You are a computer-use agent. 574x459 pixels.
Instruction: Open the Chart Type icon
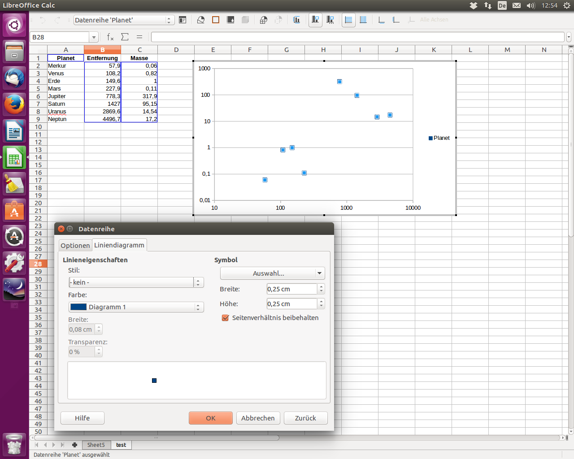pyautogui.click(x=201, y=20)
